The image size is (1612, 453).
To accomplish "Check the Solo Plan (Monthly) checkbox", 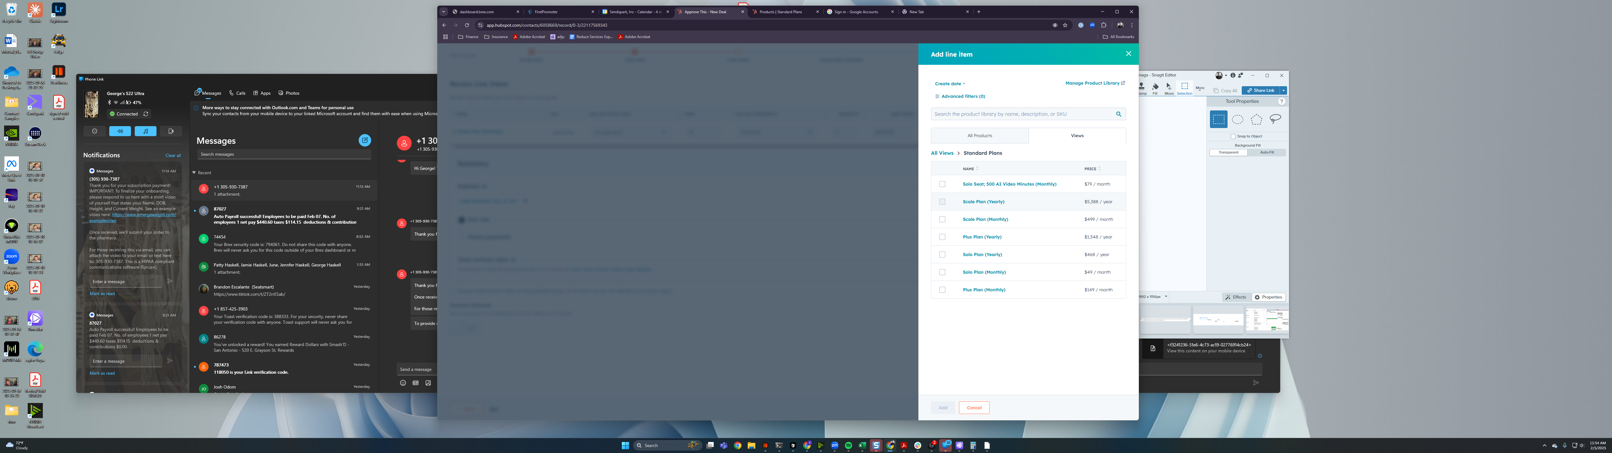I will click(942, 272).
